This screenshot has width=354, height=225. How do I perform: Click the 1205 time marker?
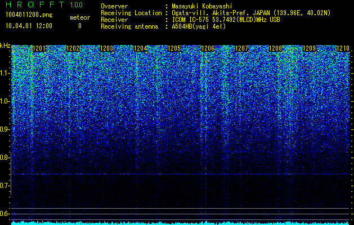click(174, 48)
